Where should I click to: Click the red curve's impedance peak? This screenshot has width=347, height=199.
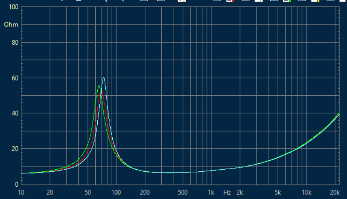[x=102, y=91]
